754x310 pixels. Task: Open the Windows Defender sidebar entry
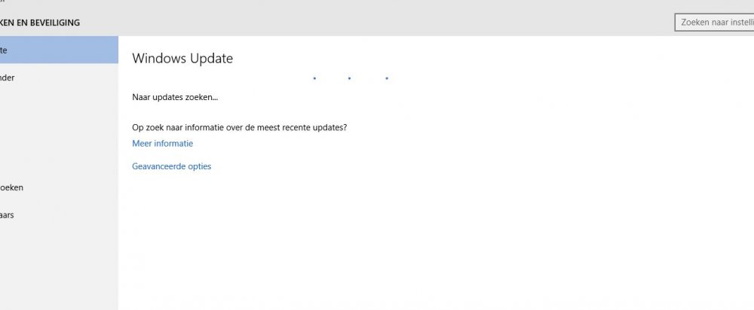[x=59, y=77]
